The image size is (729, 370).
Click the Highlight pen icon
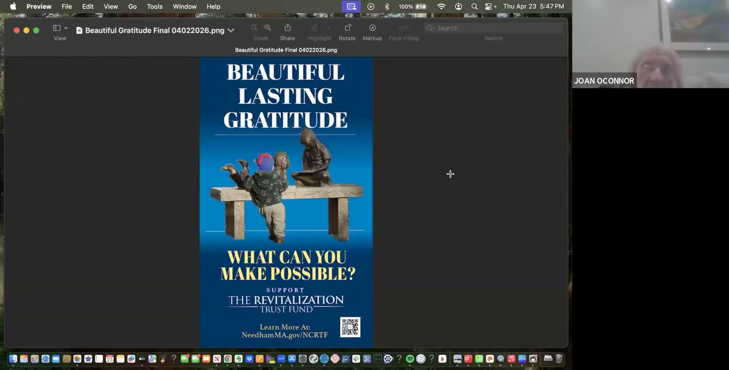click(x=314, y=28)
